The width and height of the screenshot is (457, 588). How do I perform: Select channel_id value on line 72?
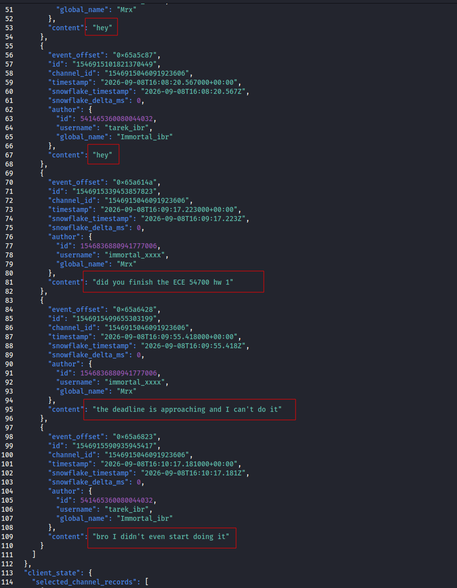pyautogui.click(x=149, y=200)
